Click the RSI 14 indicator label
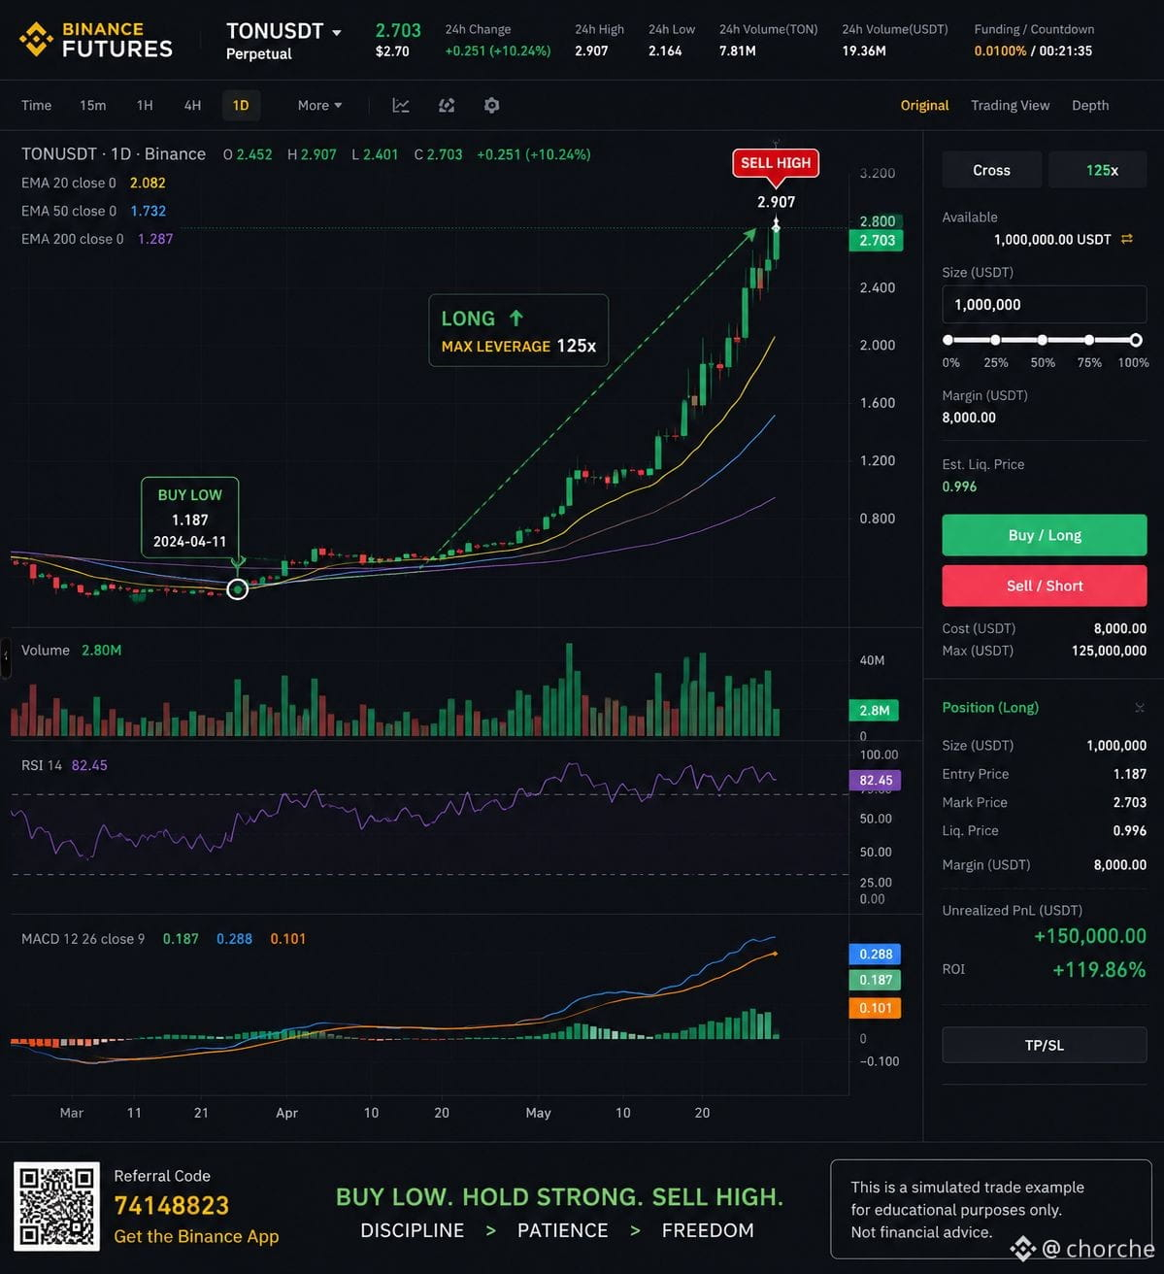Viewport: 1164px width, 1274px height. pyautogui.click(x=42, y=765)
